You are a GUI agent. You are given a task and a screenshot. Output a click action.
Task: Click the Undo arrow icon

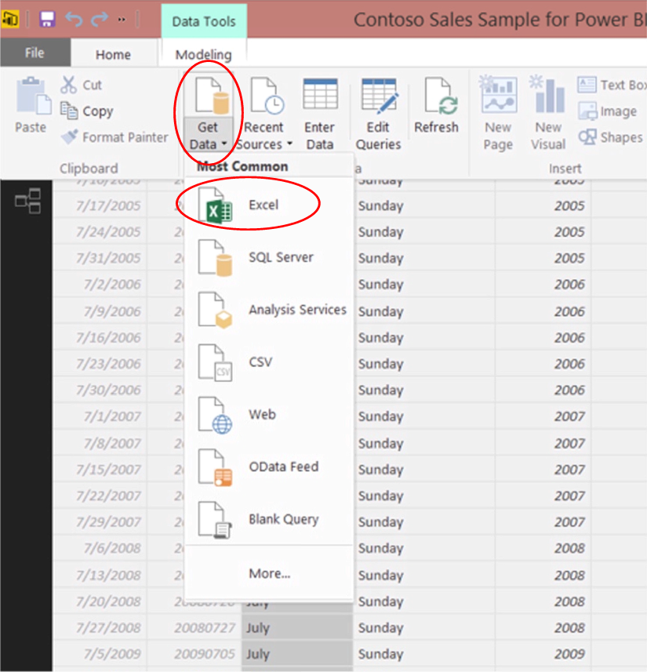click(74, 19)
